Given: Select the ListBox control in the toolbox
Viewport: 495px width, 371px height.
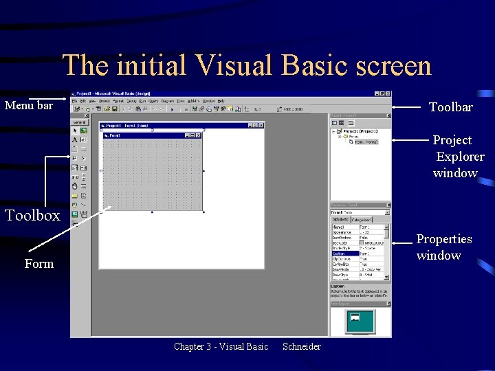Looking at the screenshot, I should click(x=84, y=168).
